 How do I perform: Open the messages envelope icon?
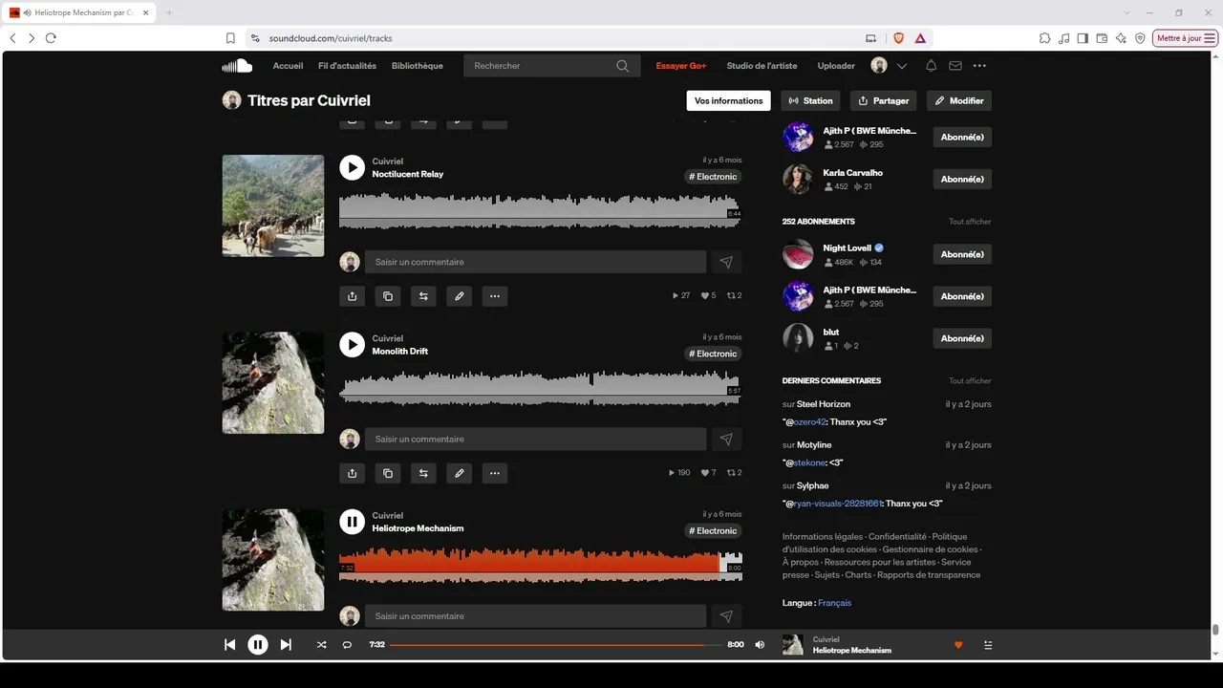(955, 66)
